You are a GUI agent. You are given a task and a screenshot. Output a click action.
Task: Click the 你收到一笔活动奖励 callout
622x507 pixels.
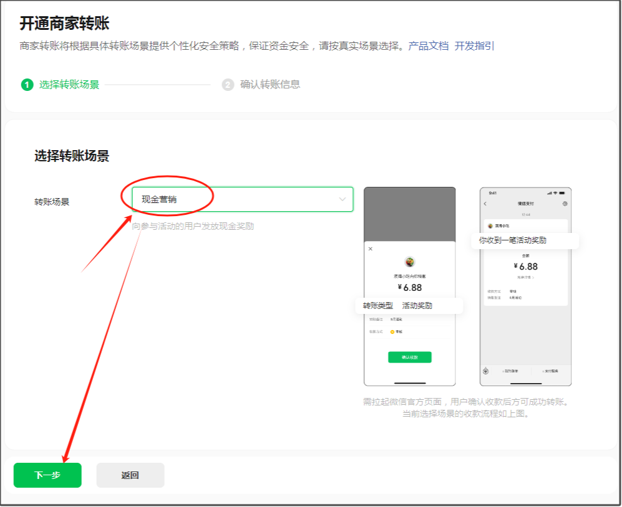coord(525,240)
